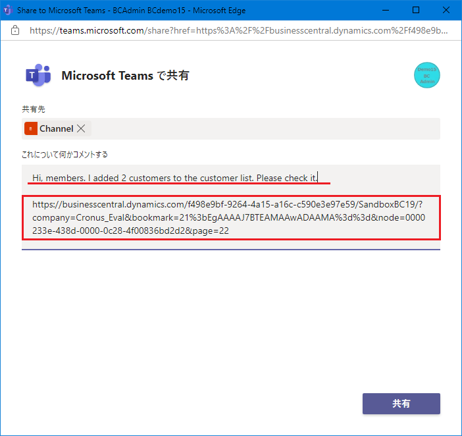Close the Share to Microsoft Teams window

[446, 10]
